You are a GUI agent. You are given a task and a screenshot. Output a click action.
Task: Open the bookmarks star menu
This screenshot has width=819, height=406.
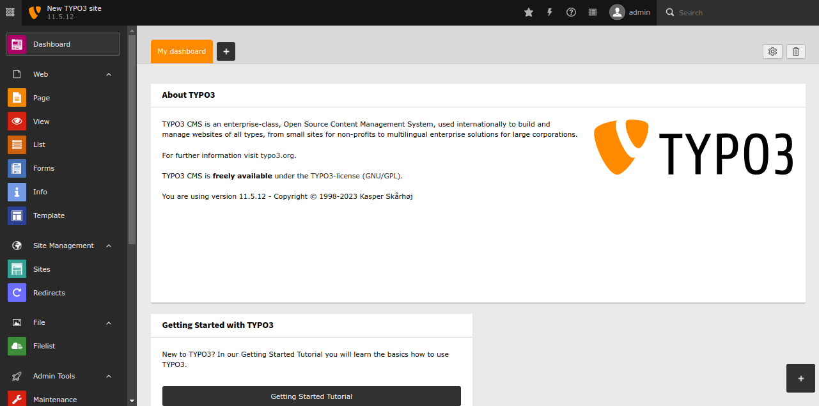point(529,12)
